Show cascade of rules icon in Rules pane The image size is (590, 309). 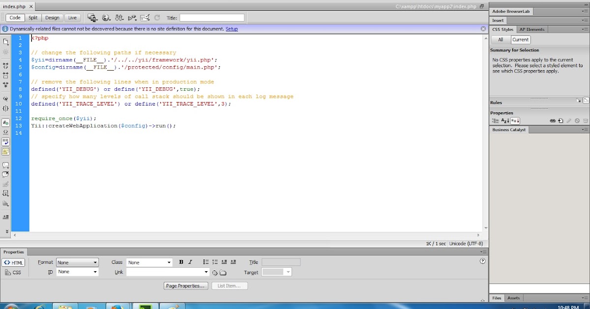point(586,101)
